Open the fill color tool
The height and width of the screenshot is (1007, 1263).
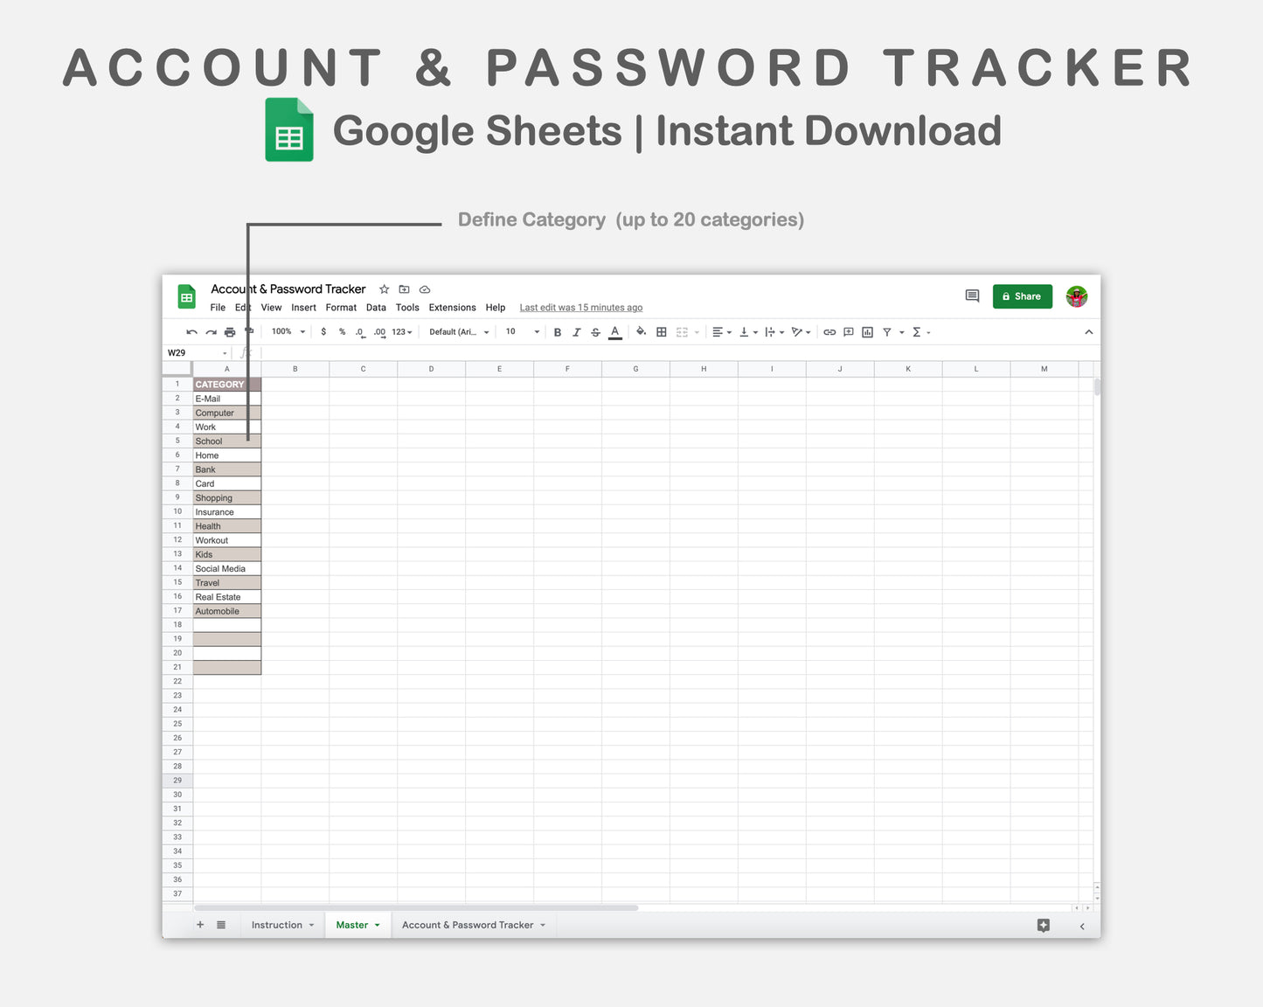click(x=641, y=332)
